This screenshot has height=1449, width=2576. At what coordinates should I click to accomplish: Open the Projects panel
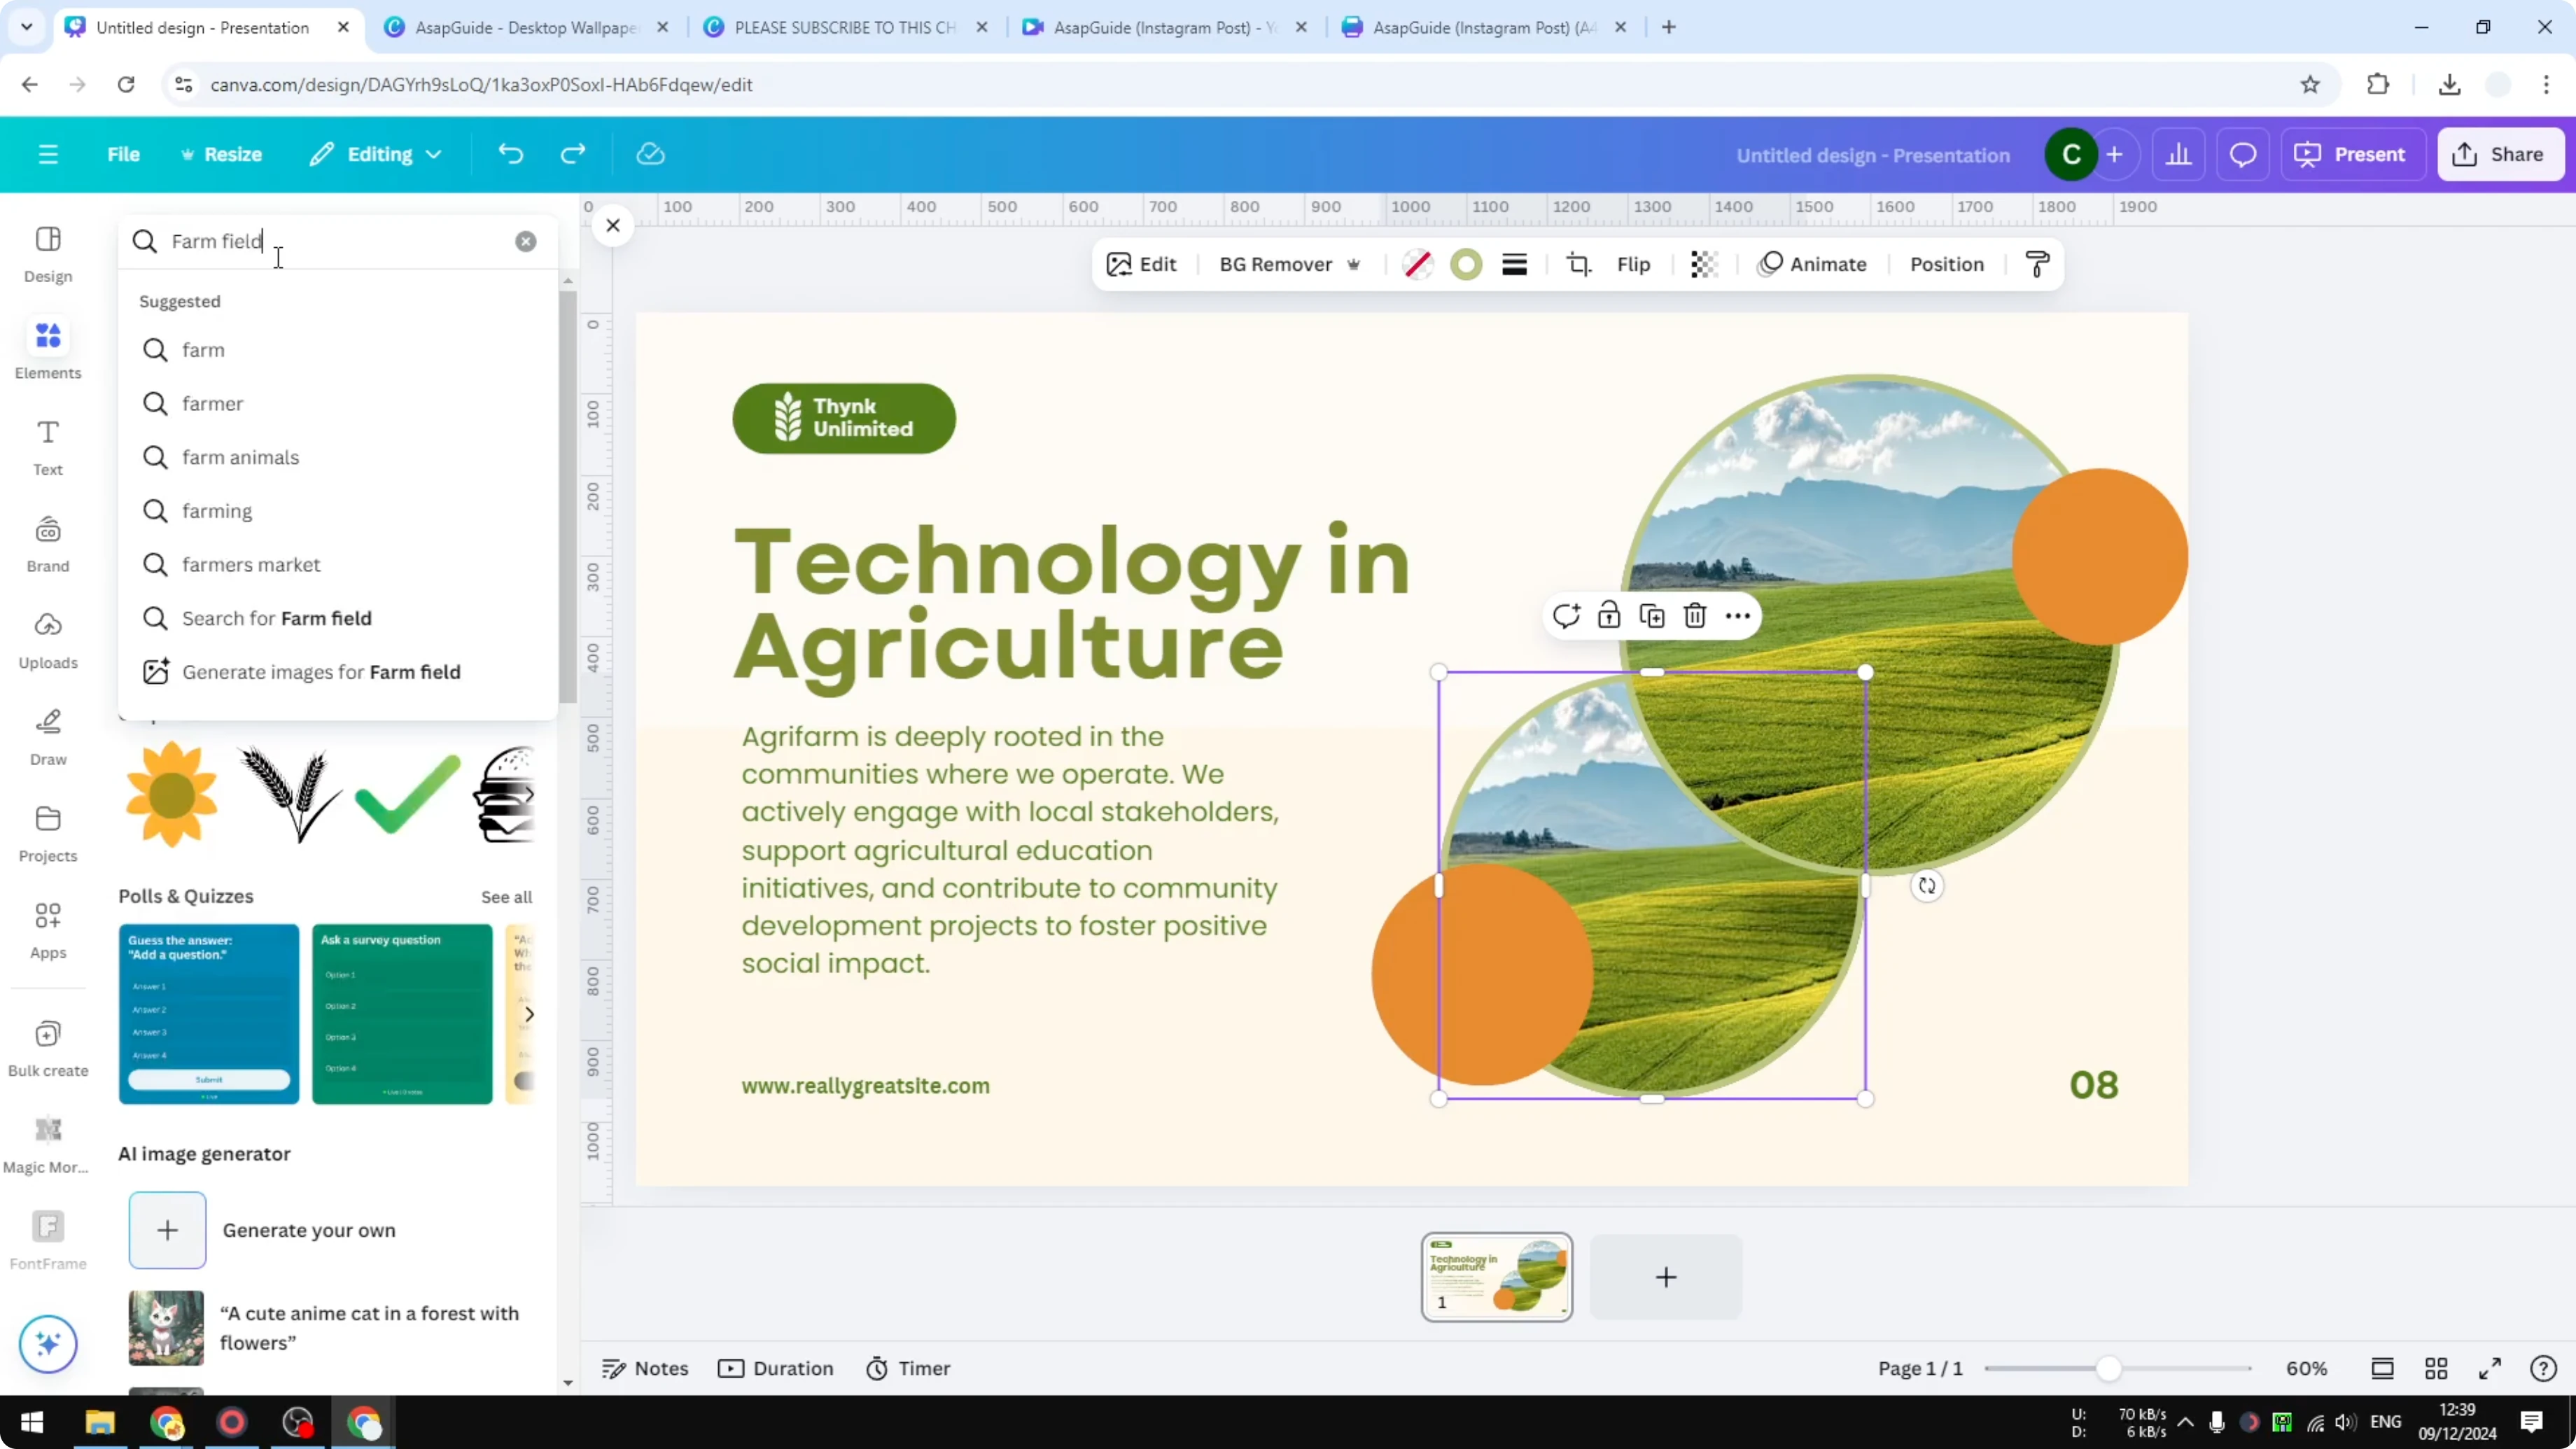tap(47, 833)
